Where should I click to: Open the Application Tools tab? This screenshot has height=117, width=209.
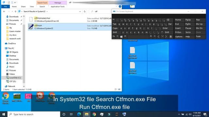[x=57, y=6]
